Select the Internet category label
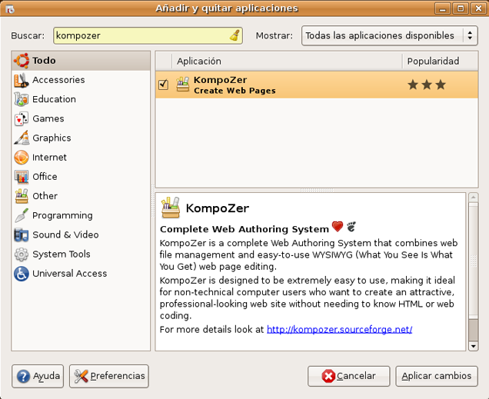 click(x=49, y=157)
